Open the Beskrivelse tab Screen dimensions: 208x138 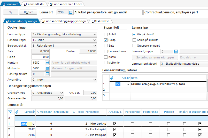point(101,21)
